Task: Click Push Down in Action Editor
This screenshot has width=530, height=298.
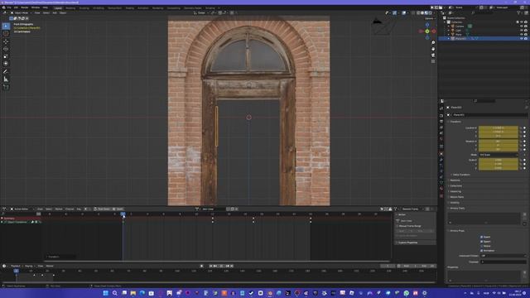Action: 102,209
